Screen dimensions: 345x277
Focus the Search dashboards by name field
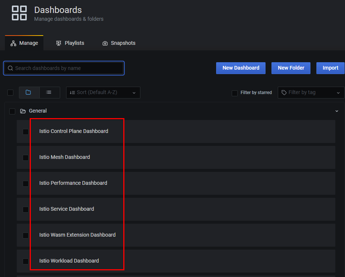[x=64, y=68]
